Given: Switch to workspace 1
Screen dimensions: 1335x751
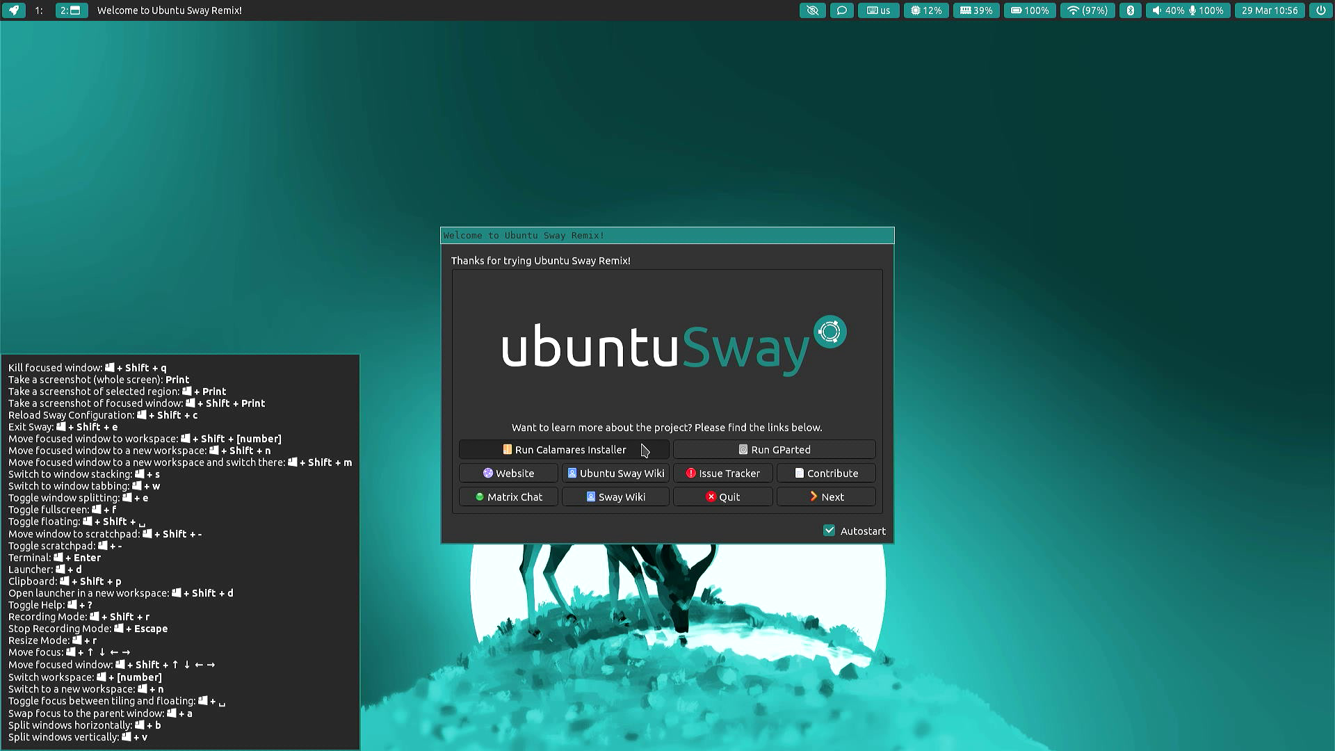Looking at the screenshot, I should (39, 10).
